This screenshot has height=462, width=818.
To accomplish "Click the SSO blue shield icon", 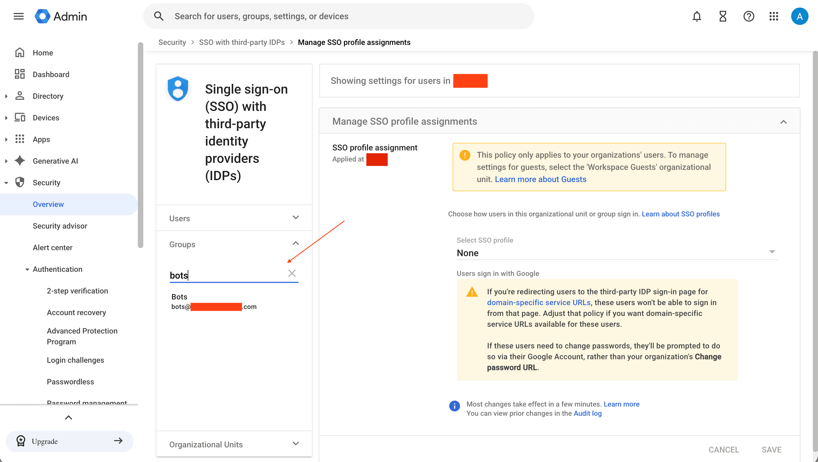I will (x=178, y=88).
